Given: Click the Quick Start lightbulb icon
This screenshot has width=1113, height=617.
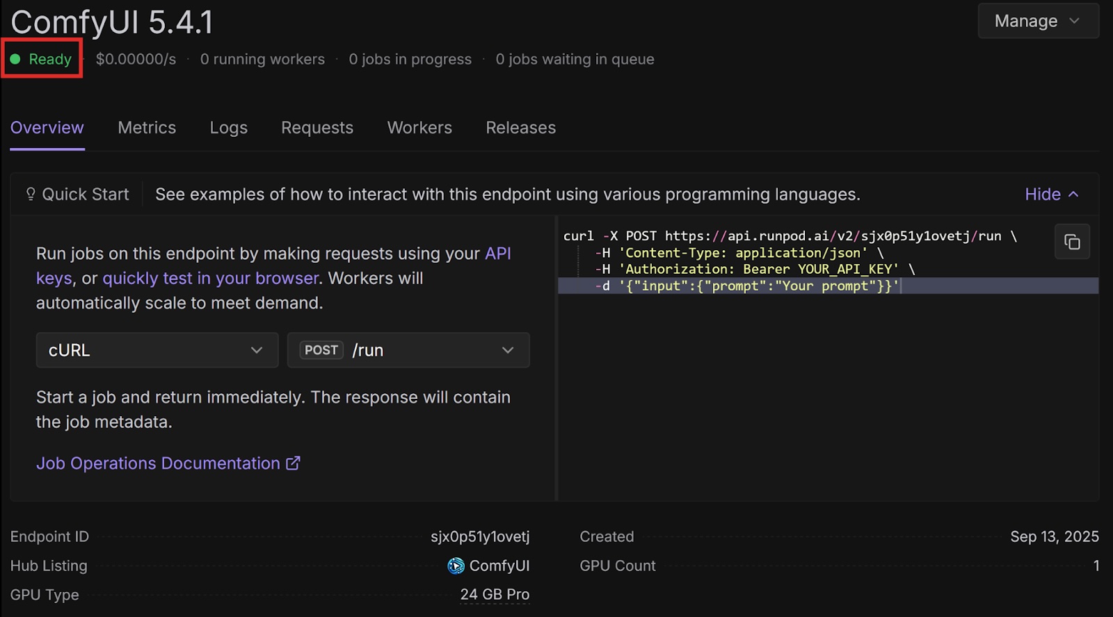Looking at the screenshot, I should click(x=31, y=194).
